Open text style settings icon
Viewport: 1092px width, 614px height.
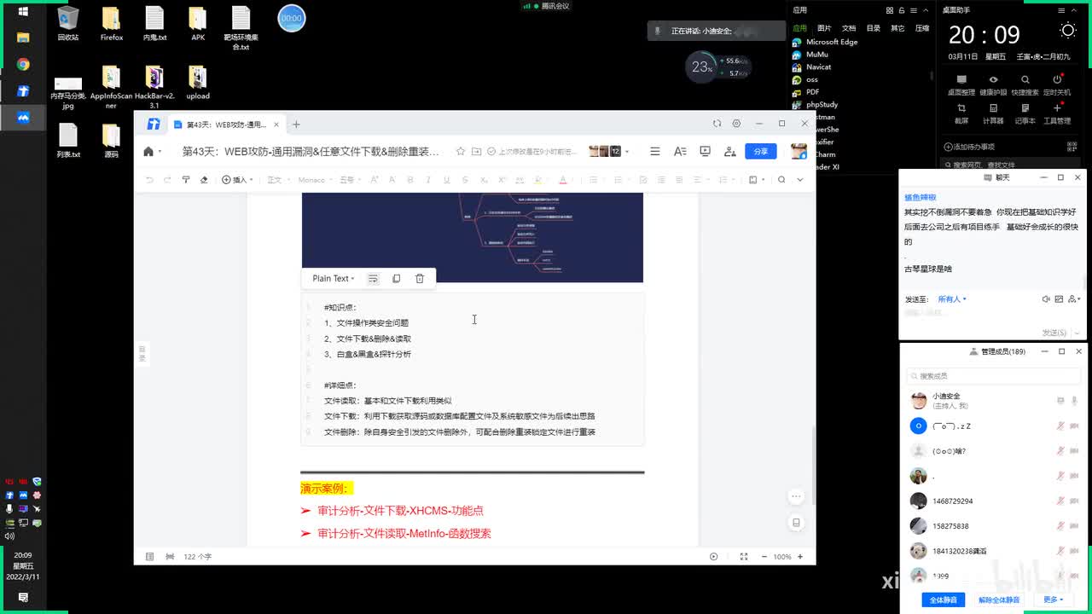[x=680, y=151]
